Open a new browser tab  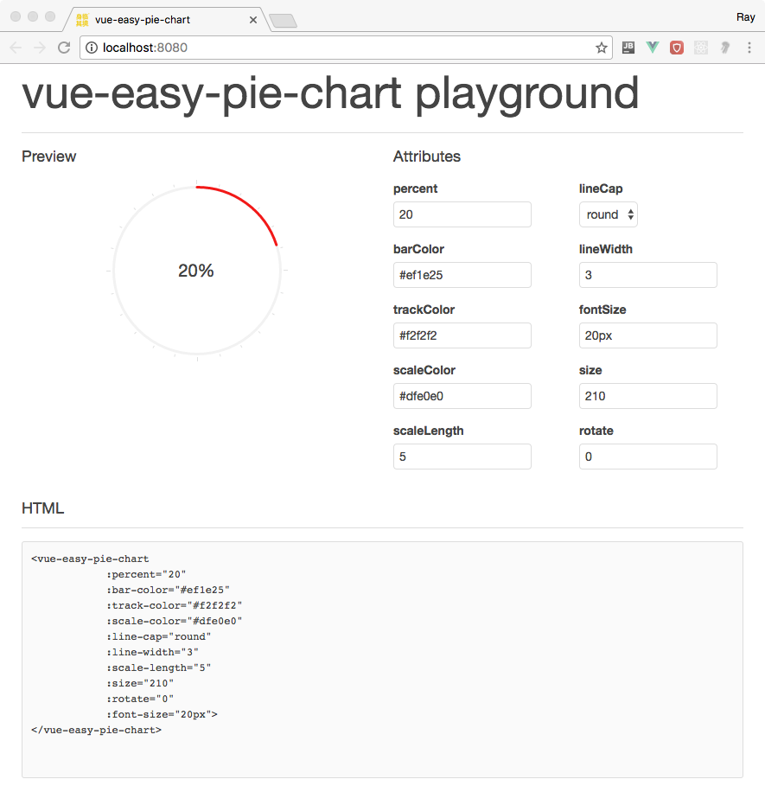[283, 17]
